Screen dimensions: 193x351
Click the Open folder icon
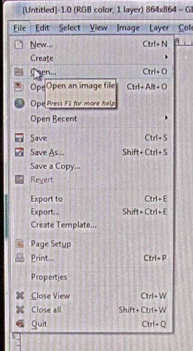click(x=19, y=72)
